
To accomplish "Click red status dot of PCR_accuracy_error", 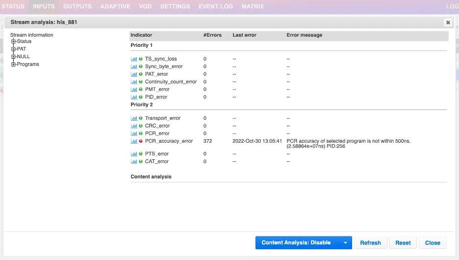I will click(x=141, y=141).
